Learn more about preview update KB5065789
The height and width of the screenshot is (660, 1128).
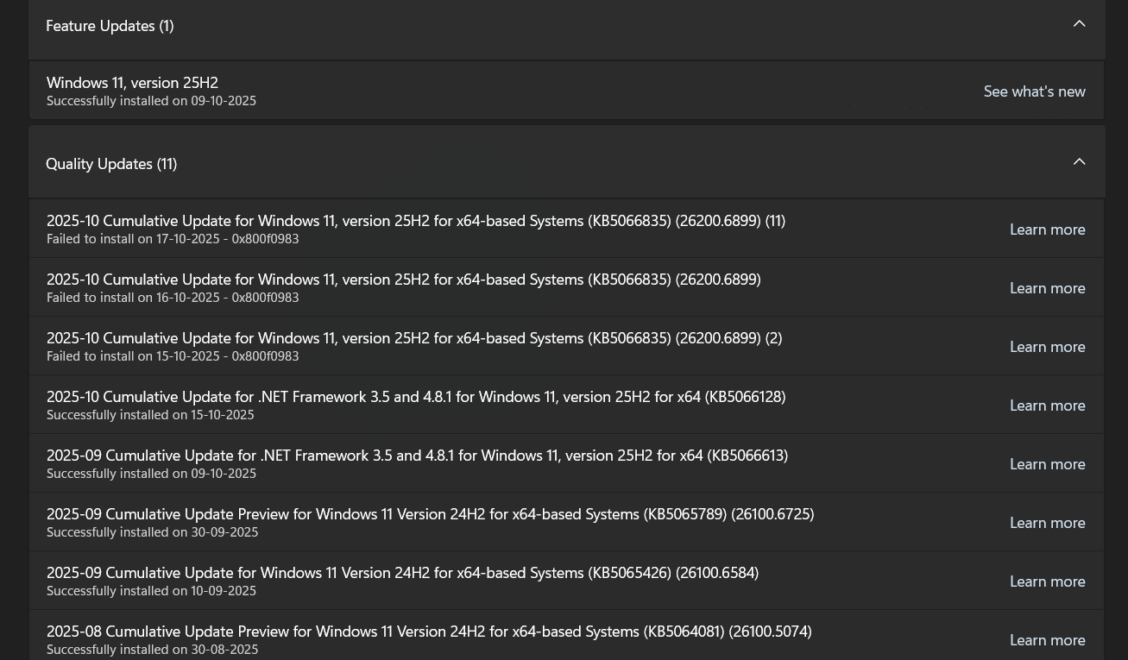click(x=1047, y=522)
